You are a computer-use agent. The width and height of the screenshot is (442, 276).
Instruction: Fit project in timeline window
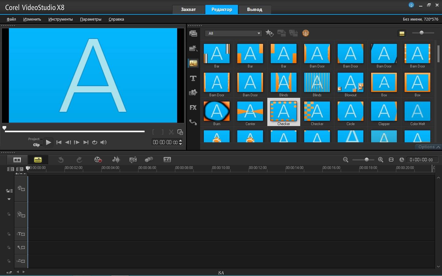point(391,160)
